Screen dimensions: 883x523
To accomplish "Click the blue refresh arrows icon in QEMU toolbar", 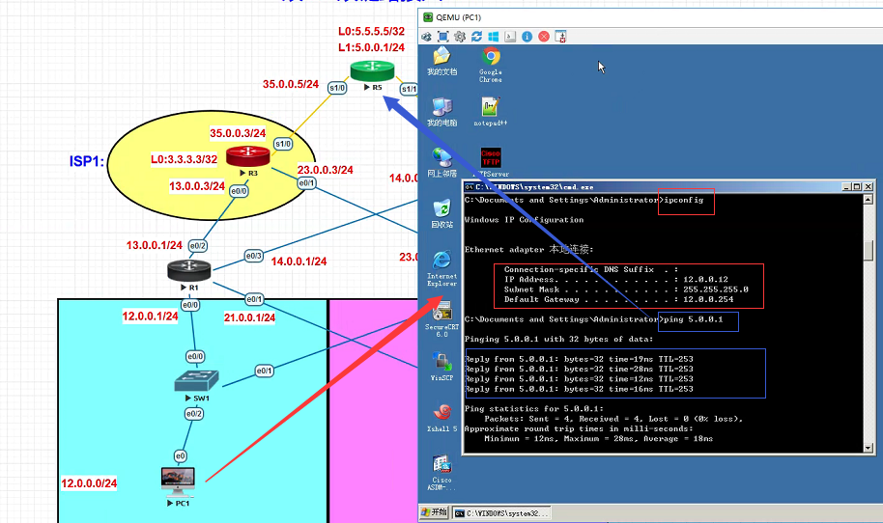I will click(x=476, y=37).
